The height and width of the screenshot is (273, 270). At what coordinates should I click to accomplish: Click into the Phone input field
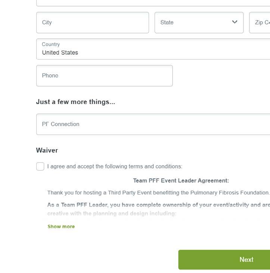tap(104, 76)
